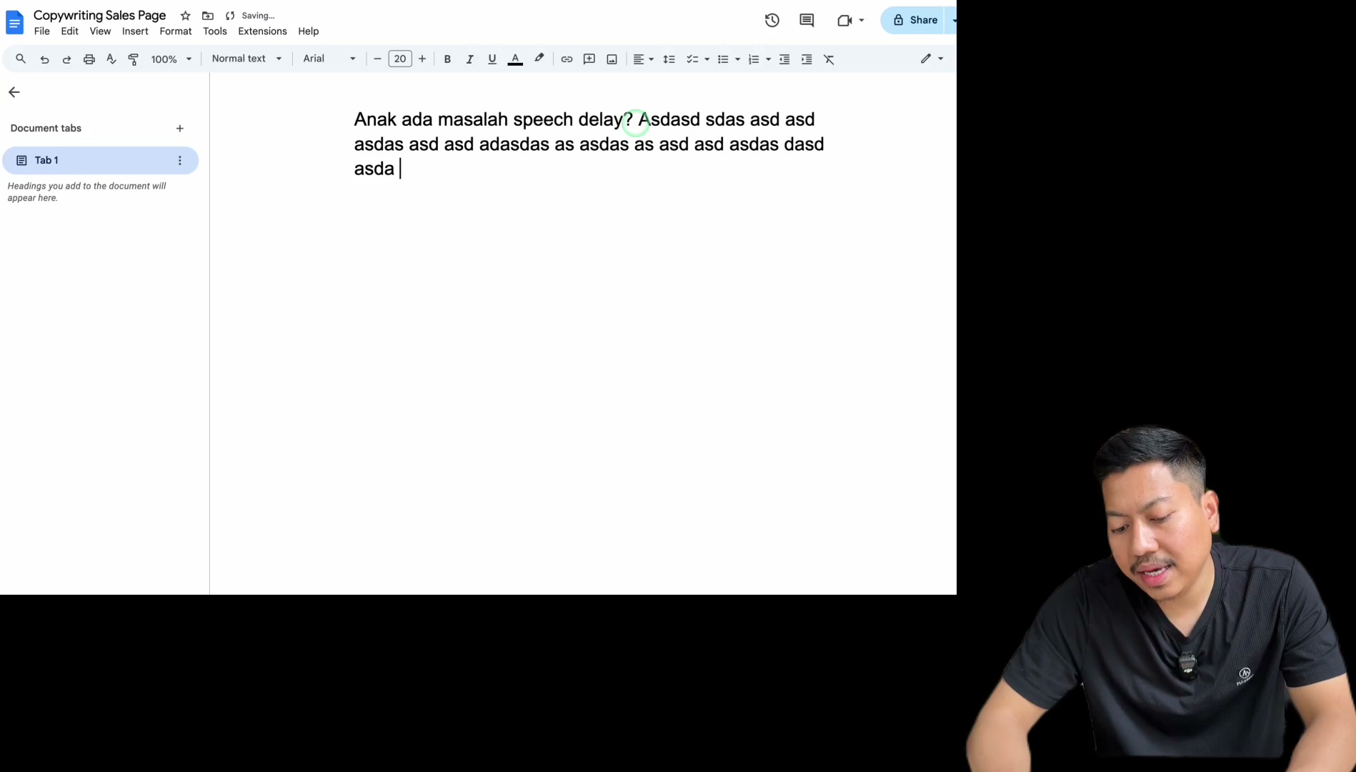Print the document
This screenshot has width=1356, height=772.
89,59
